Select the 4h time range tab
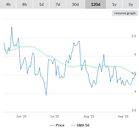The width and height of the screenshot is (139, 133). point(8,4)
